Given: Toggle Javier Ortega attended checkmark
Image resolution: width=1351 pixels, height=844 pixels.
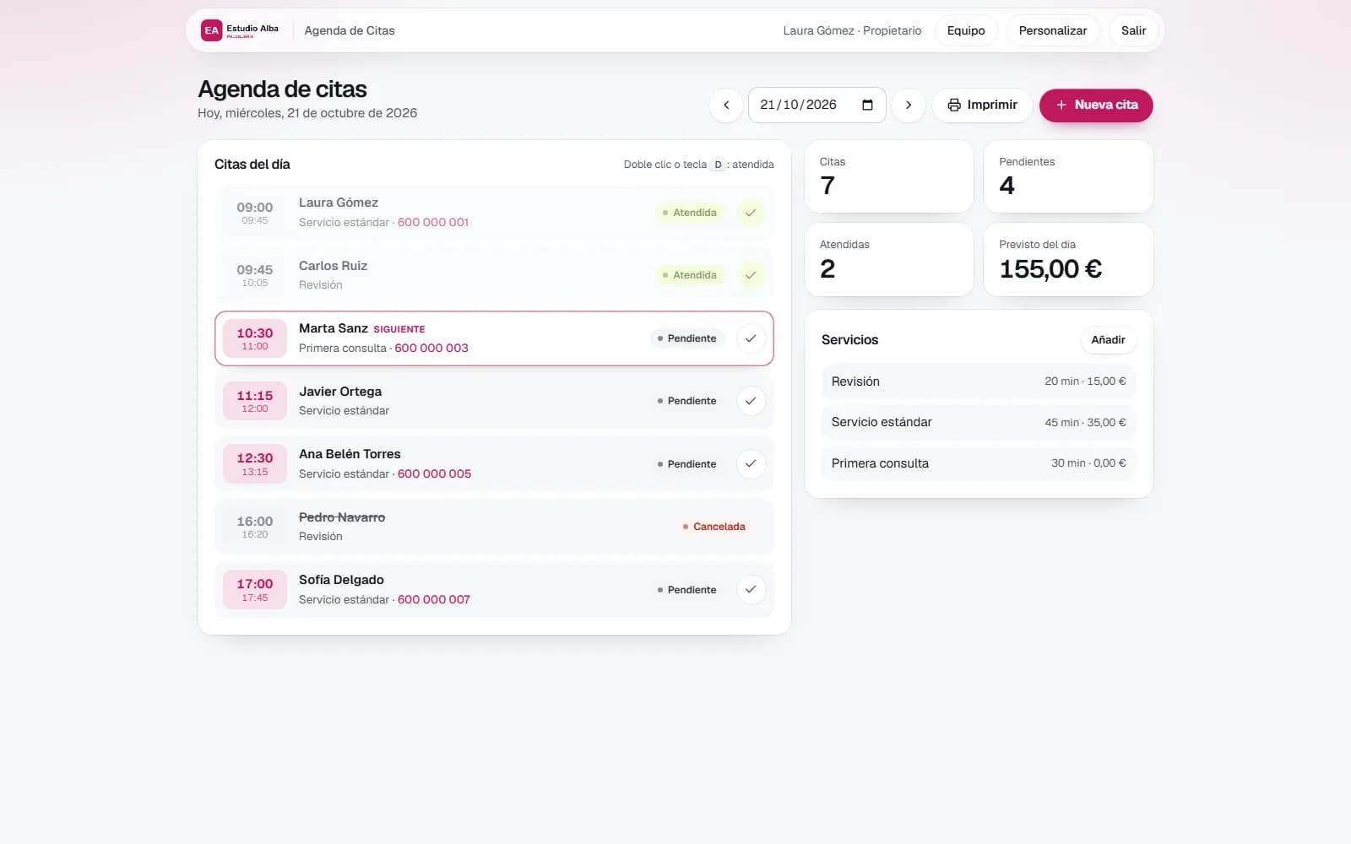Looking at the screenshot, I should point(751,401).
